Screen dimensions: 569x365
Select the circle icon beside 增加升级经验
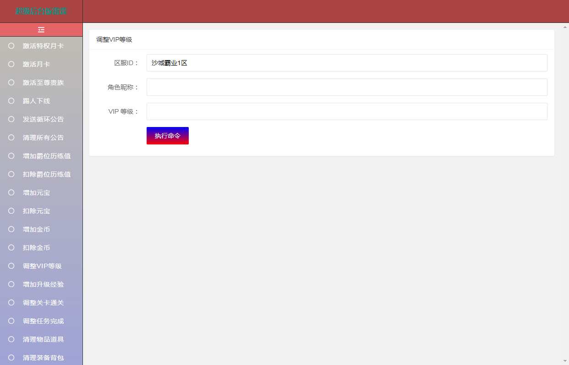point(11,284)
